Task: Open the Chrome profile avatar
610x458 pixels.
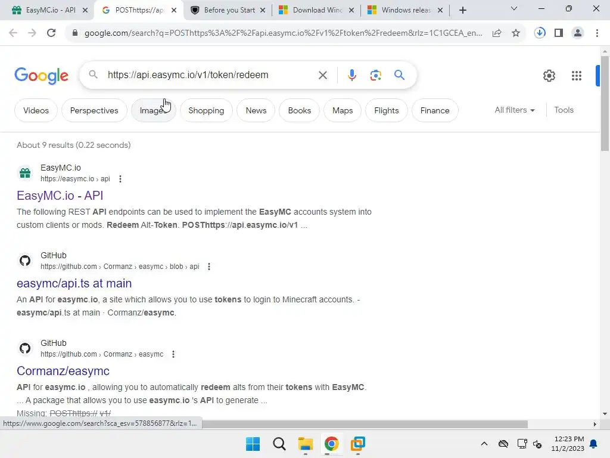Action: [x=578, y=33]
